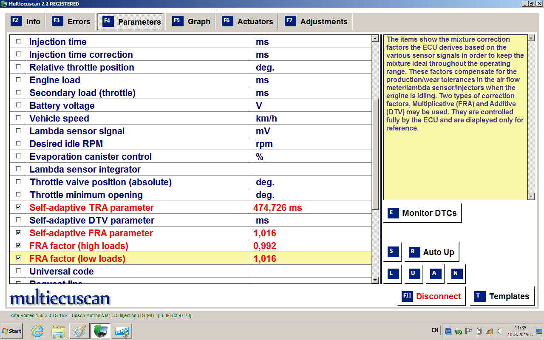Open the Paint taskbar icon
The width and height of the screenshot is (544, 340).
(79, 331)
